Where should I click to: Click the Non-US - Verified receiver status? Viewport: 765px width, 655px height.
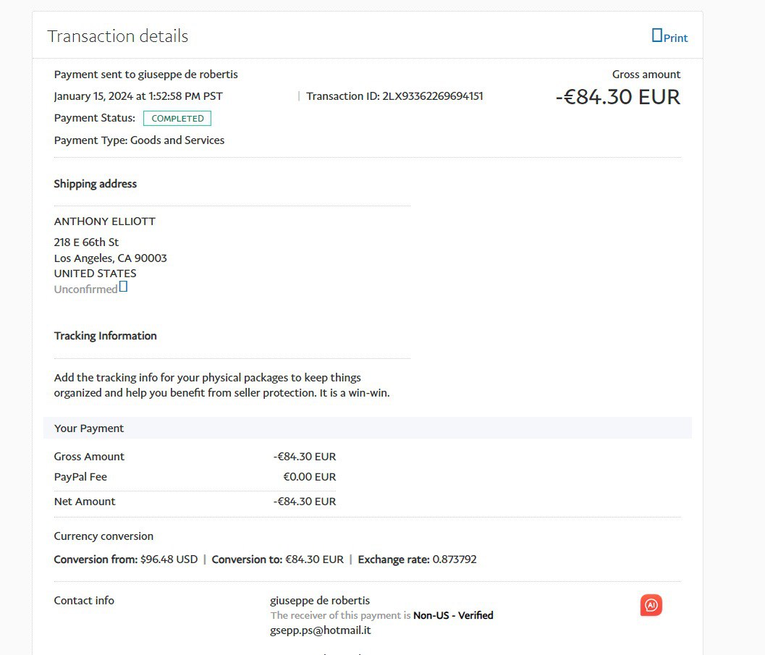453,615
